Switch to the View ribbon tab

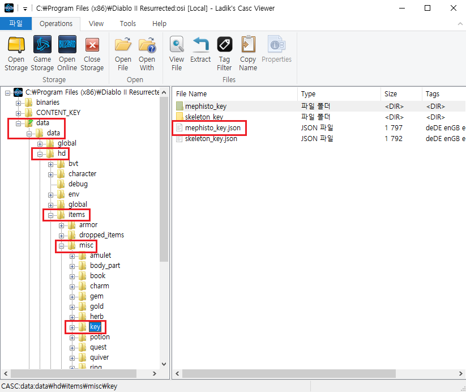click(x=96, y=24)
